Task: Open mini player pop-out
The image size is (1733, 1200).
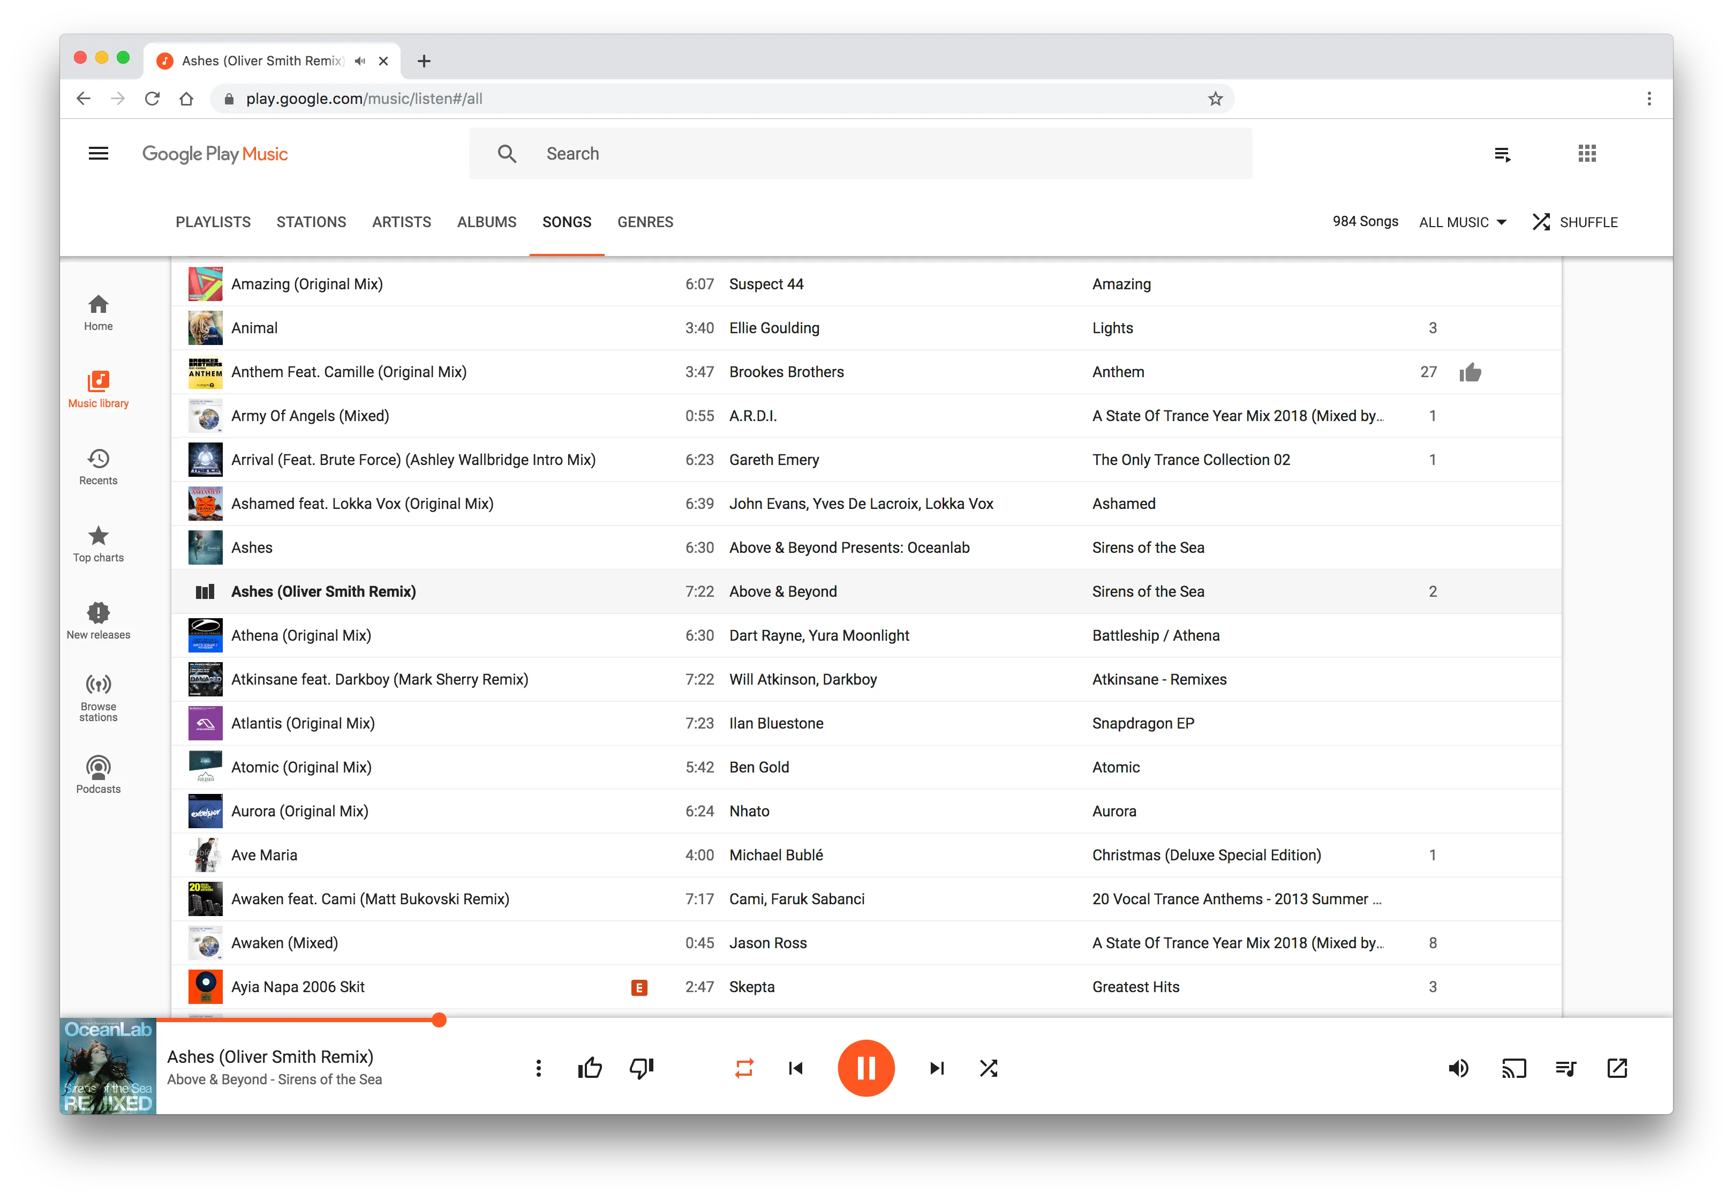Action: [x=1616, y=1068]
